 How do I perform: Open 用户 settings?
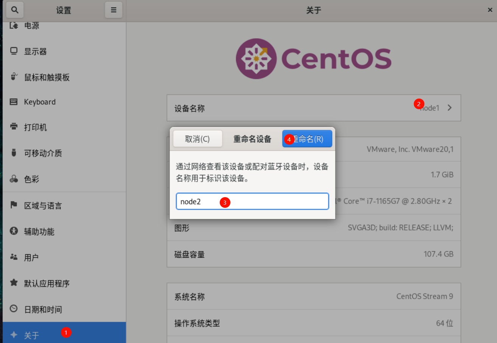click(64, 257)
